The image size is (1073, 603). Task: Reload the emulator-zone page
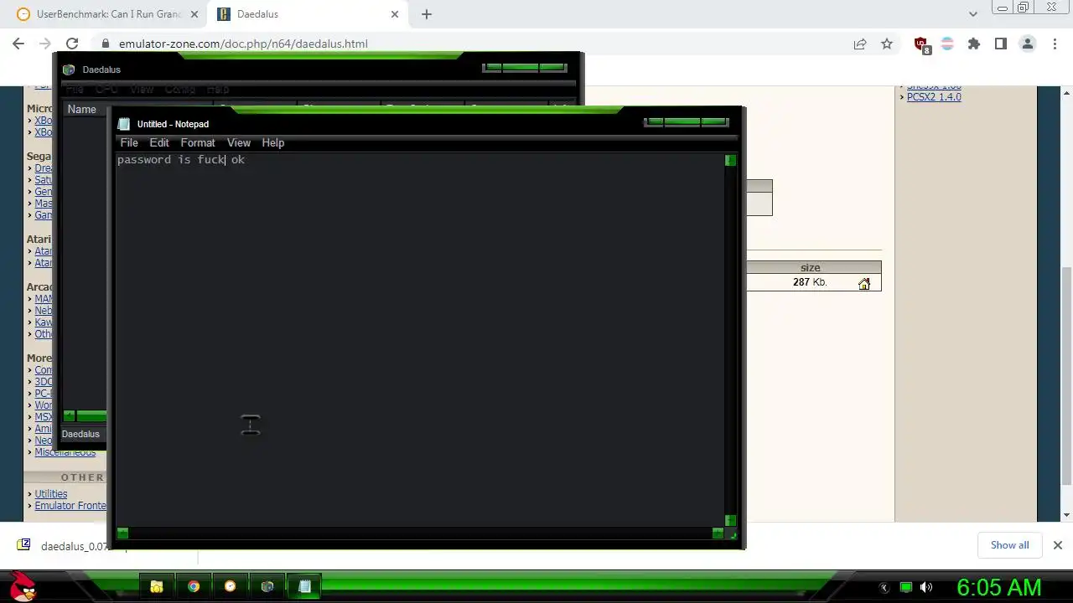(x=72, y=44)
